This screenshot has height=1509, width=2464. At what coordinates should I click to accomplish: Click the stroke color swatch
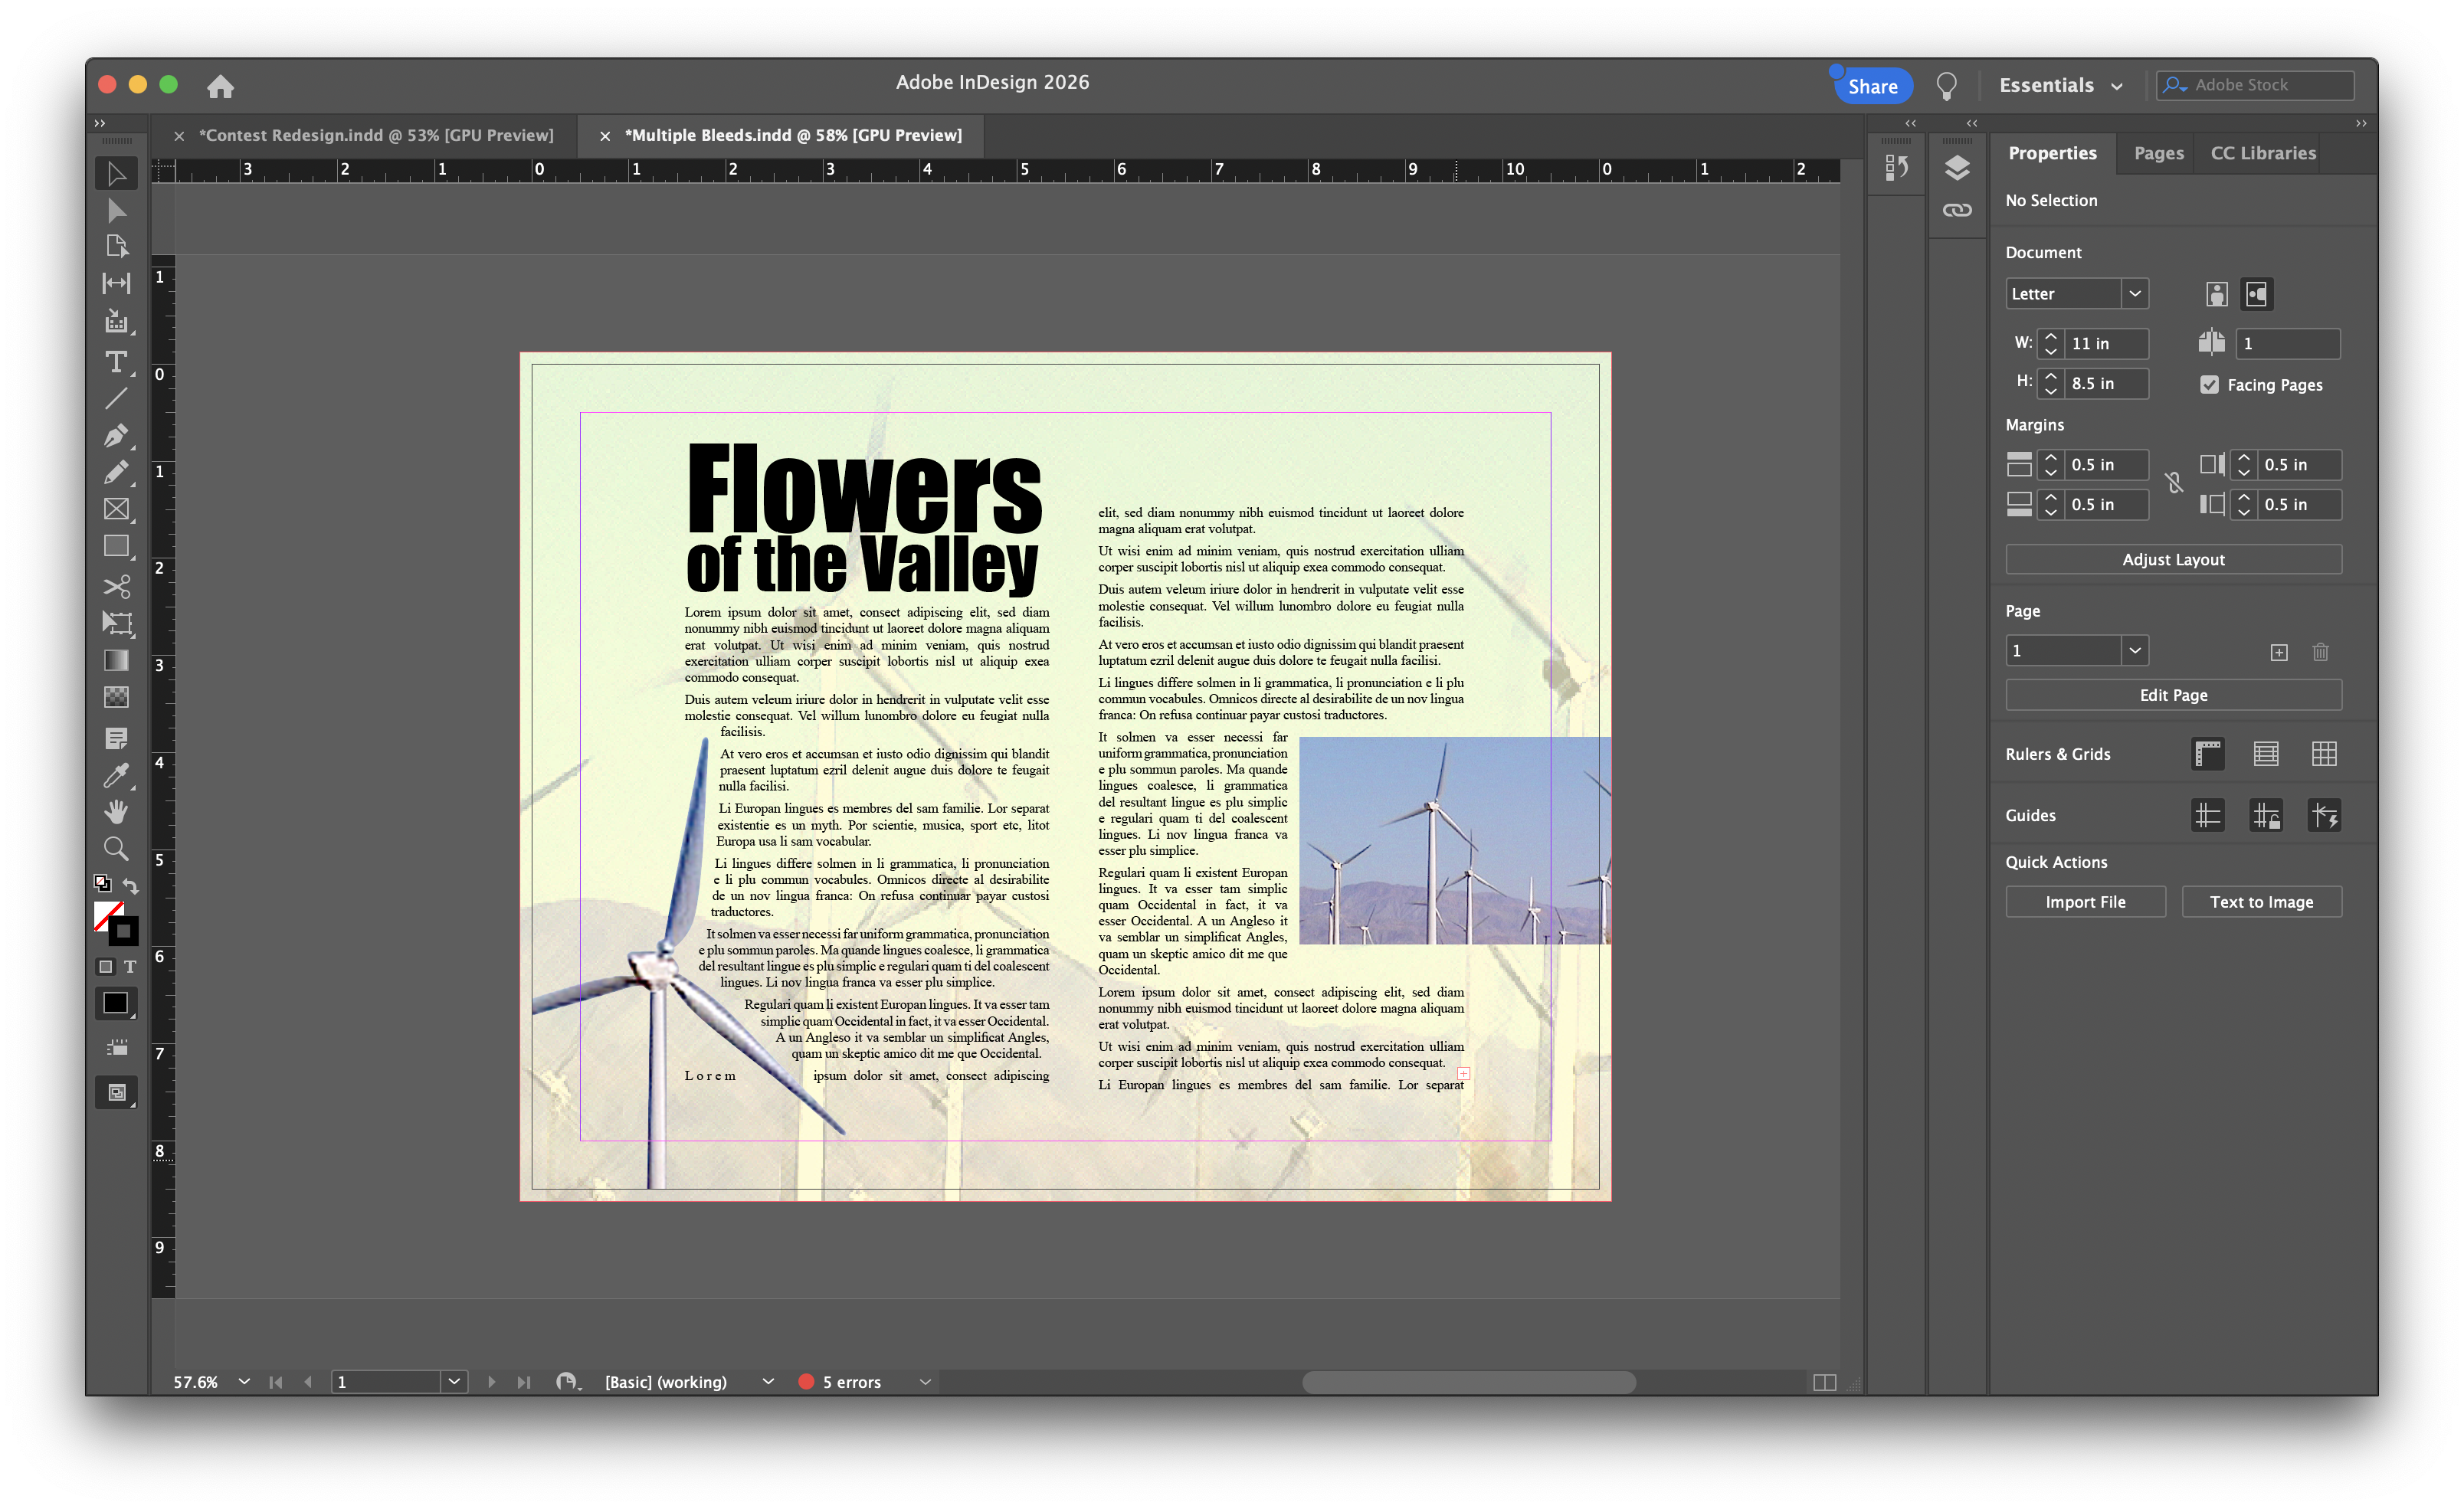coord(124,932)
